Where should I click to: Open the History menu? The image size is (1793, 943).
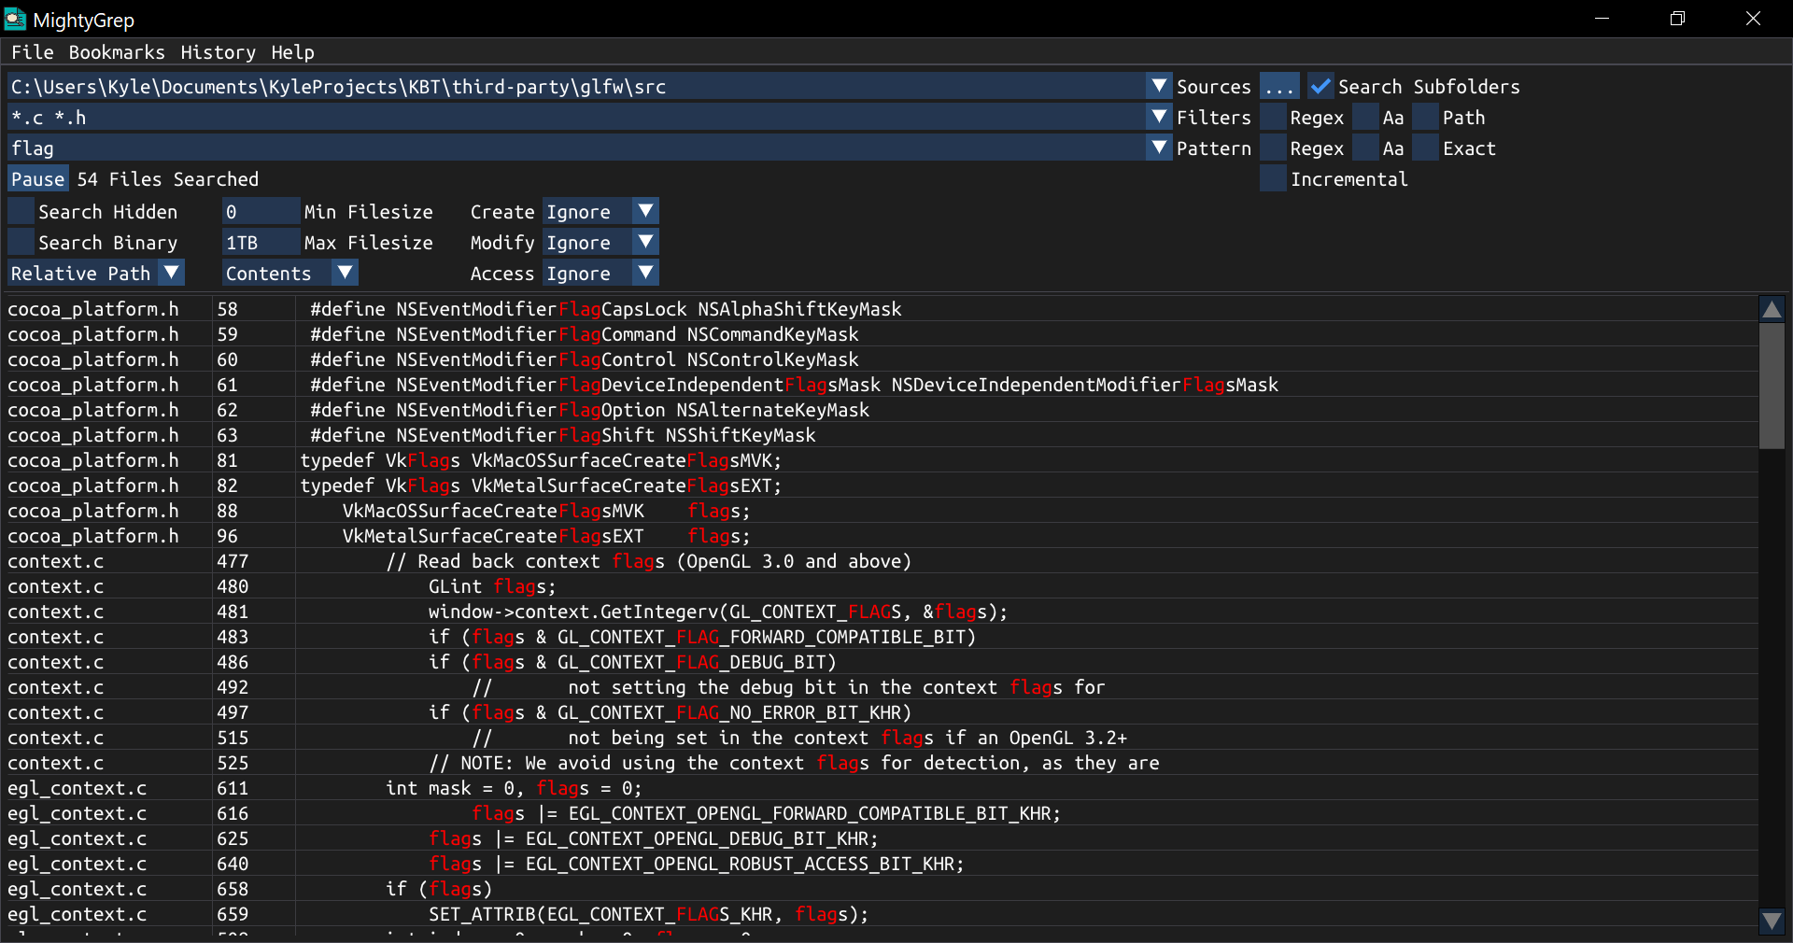tap(218, 52)
